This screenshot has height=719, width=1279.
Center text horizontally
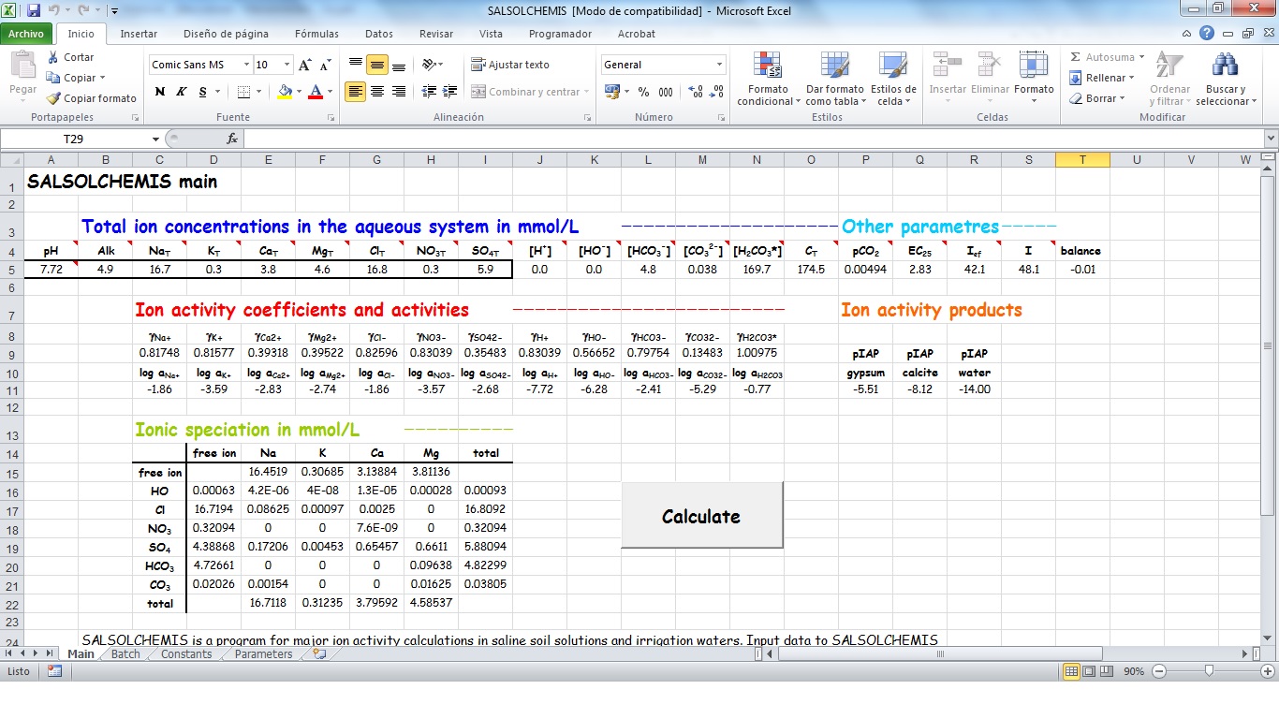pyautogui.click(x=377, y=92)
